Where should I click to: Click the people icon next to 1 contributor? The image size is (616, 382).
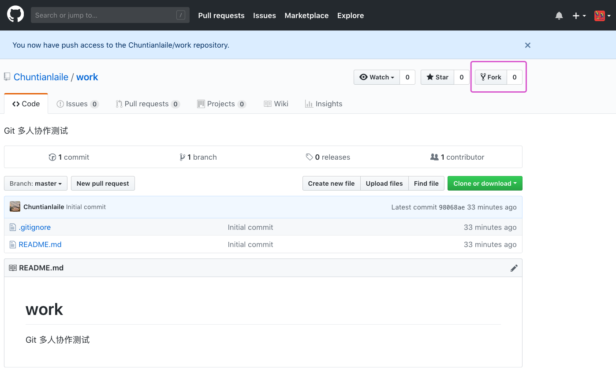[x=434, y=157]
